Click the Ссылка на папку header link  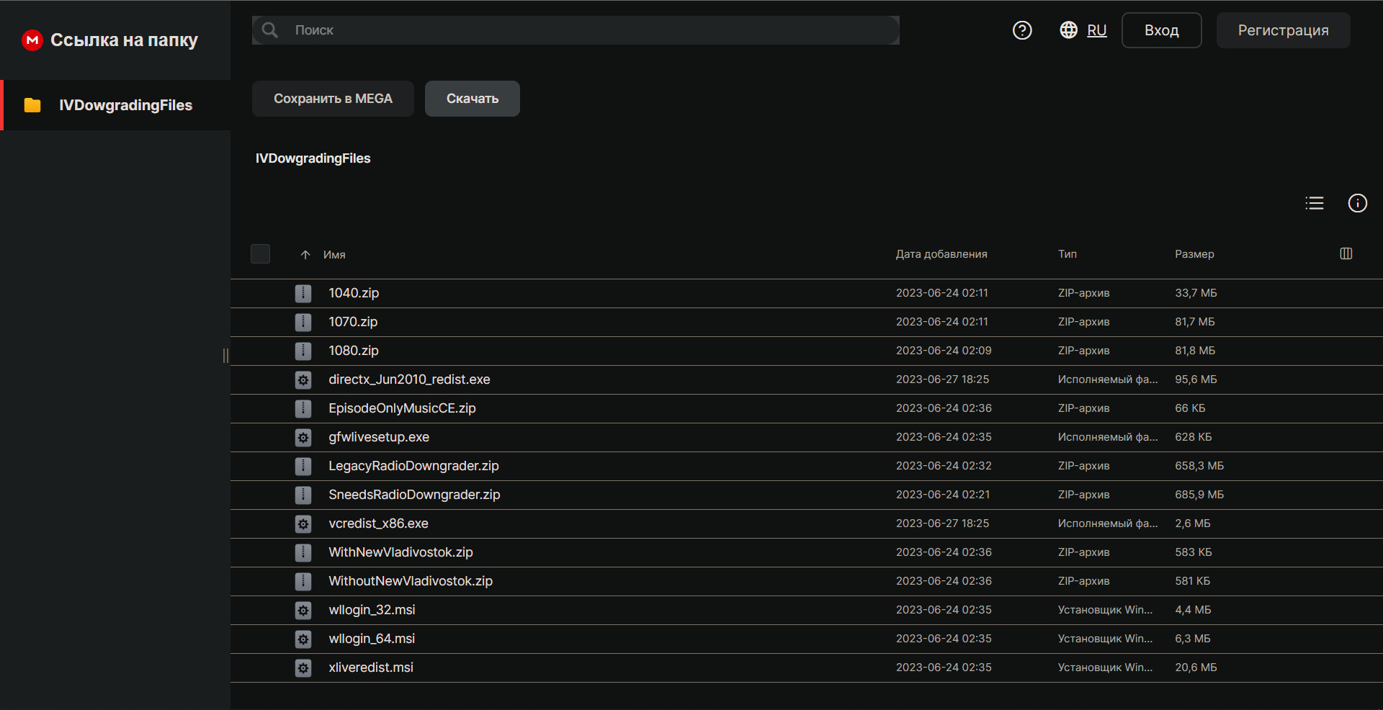click(124, 40)
